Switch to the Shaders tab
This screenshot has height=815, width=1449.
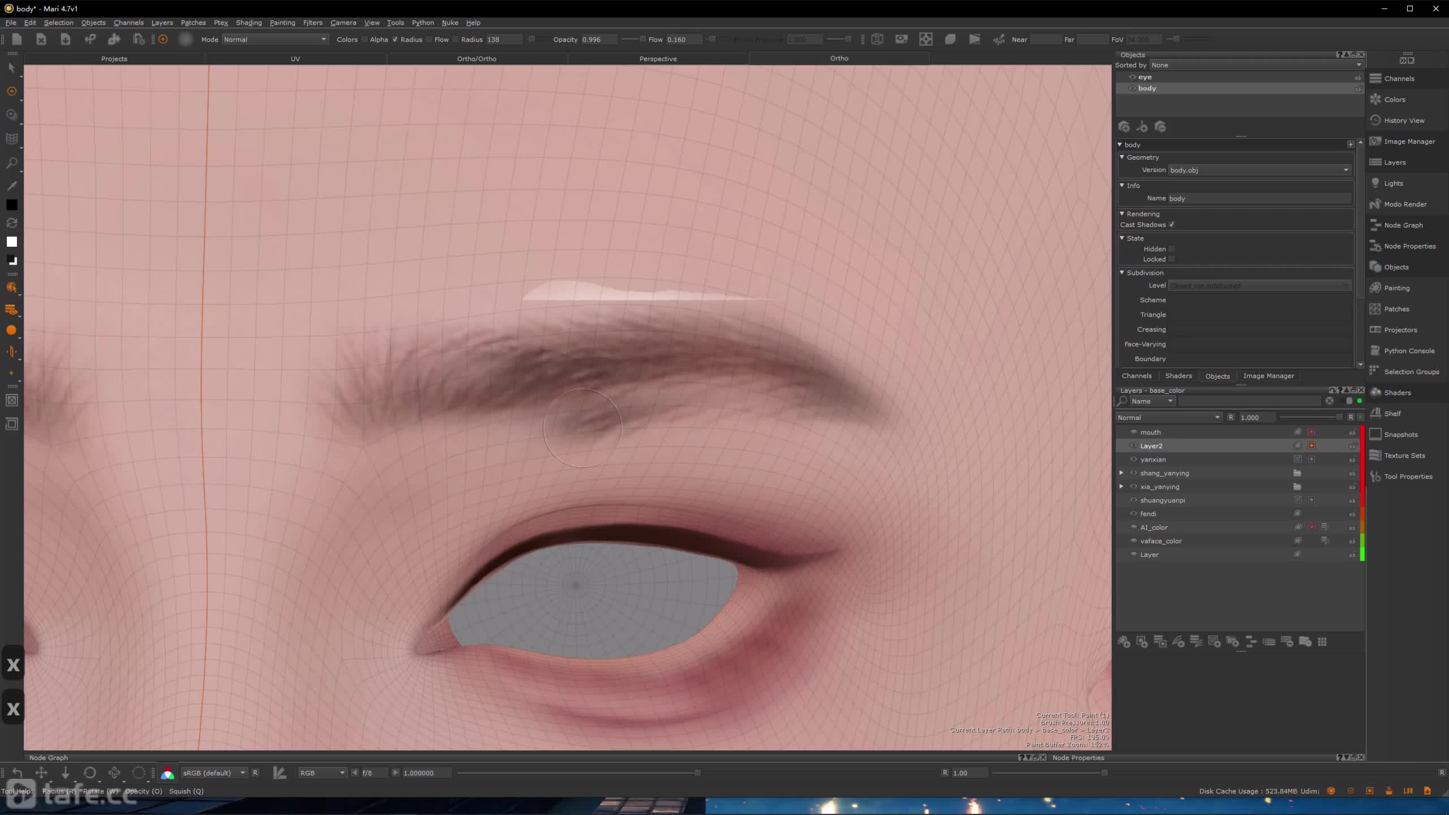click(x=1178, y=376)
